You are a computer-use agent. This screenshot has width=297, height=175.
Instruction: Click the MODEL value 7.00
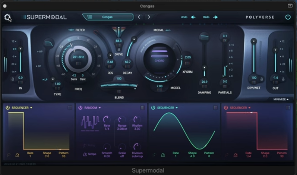[160, 86]
